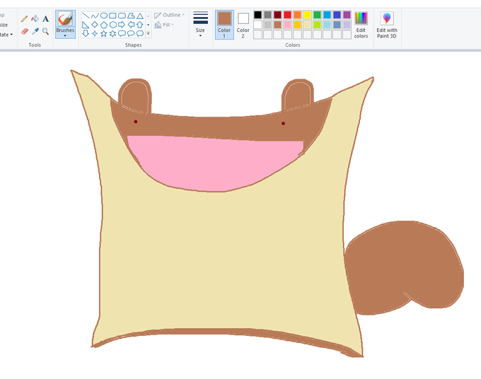Screen dimensions: 481x379
Task: Pick the dark red color swatch
Action: (x=277, y=15)
